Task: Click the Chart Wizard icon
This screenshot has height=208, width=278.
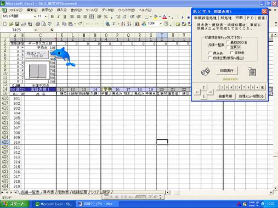Action: (x=137, y=24)
